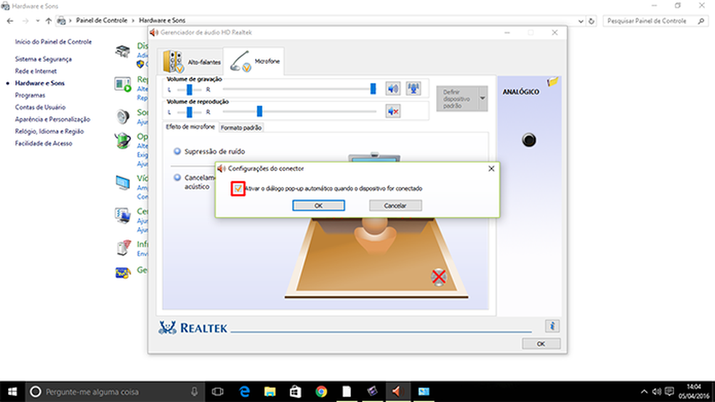The image size is (715, 402).
Task: Click taskbar clock showing 14:04
Action: coord(694,392)
